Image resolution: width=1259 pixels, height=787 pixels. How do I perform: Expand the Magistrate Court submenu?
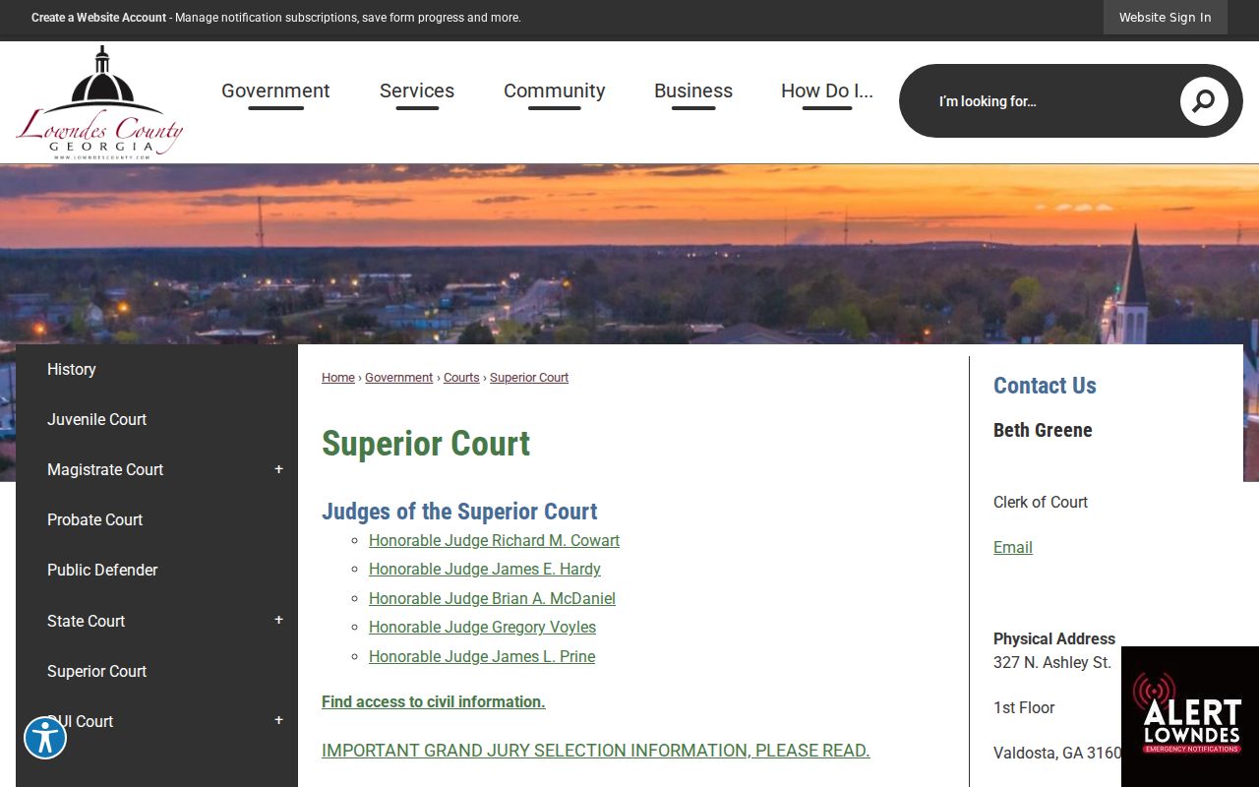pyautogui.click(x=278, y=469)
